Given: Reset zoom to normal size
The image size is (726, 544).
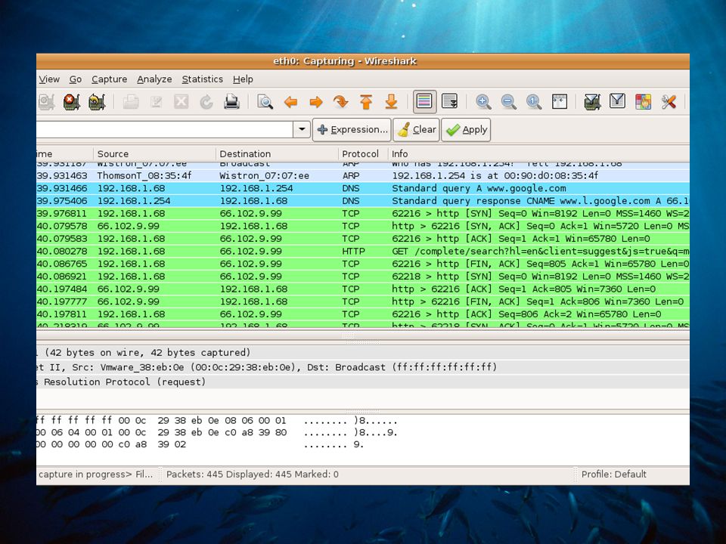Looking at the screenshot, I should click(x=534, y=102).
